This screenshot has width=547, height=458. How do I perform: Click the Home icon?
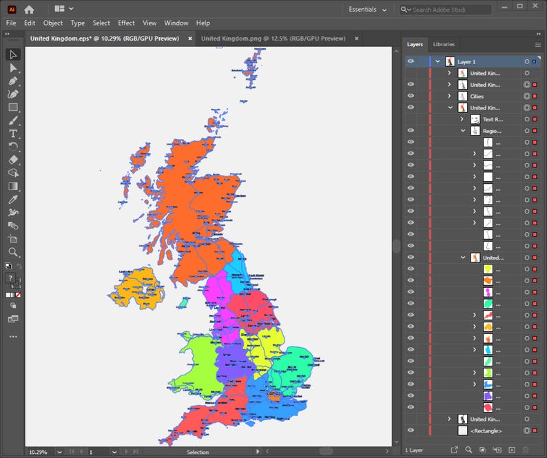29,10
